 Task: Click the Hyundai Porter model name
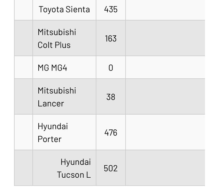(x=53, y=132)
